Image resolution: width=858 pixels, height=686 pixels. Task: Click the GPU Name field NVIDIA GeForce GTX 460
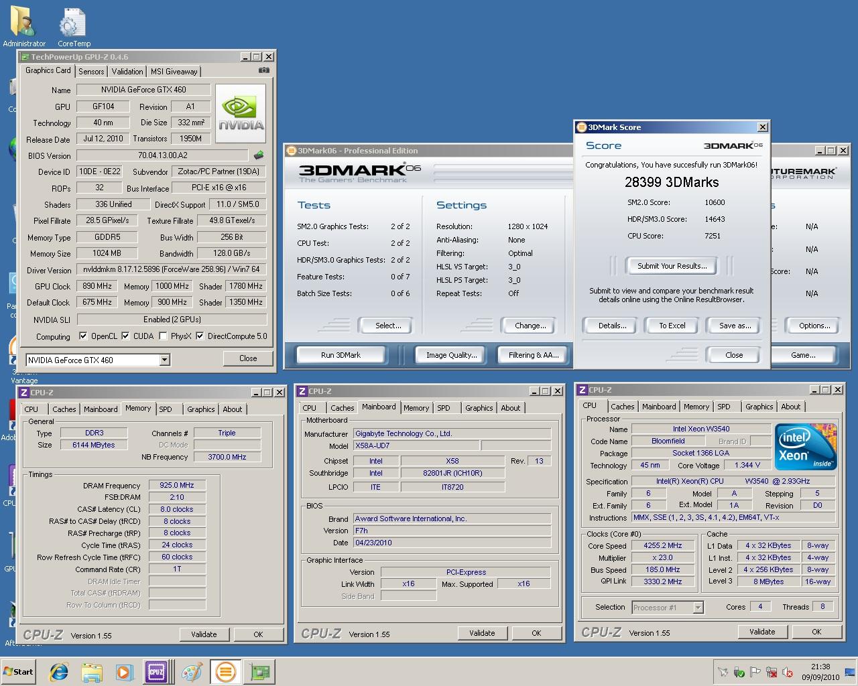pyautogui.click(x=143, y=90)
